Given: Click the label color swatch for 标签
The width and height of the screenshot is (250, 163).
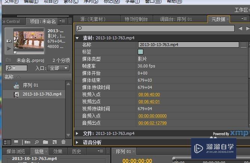Looking at the screenshot, I should click(140, 52).
